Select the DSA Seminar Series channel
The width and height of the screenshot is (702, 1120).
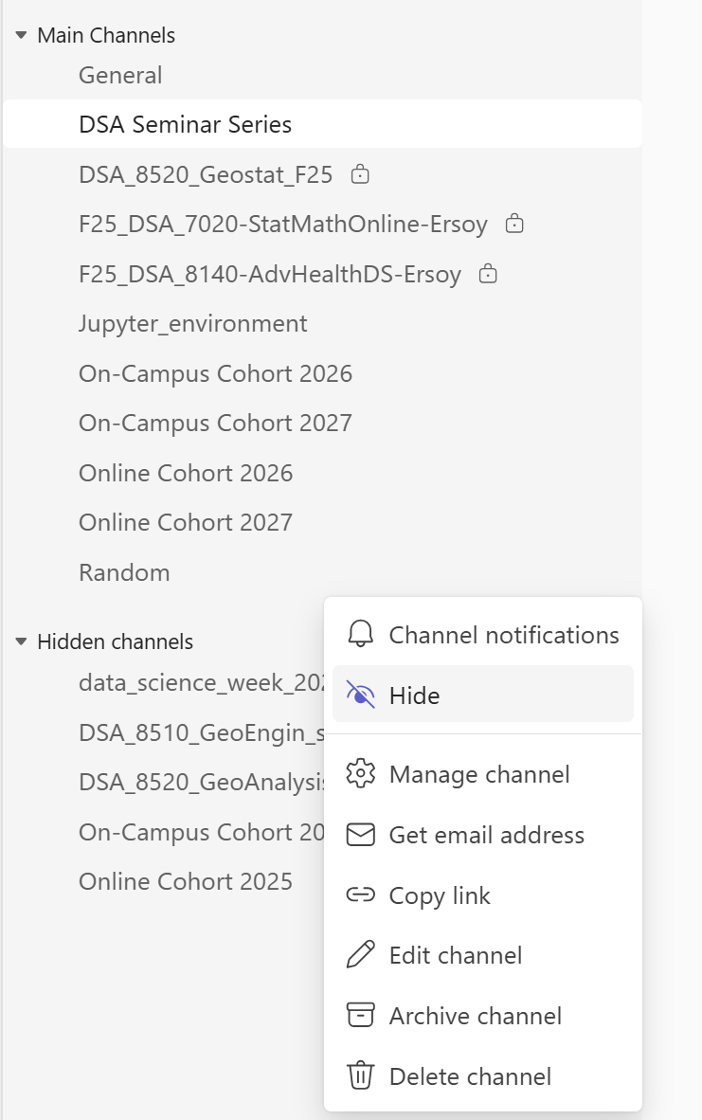coord(322,124)
